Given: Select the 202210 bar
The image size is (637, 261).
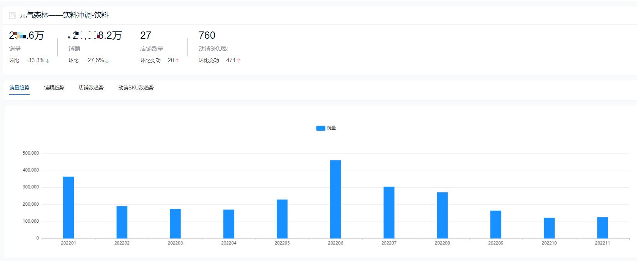Looking at the screenshot, I should pos(549,228).
